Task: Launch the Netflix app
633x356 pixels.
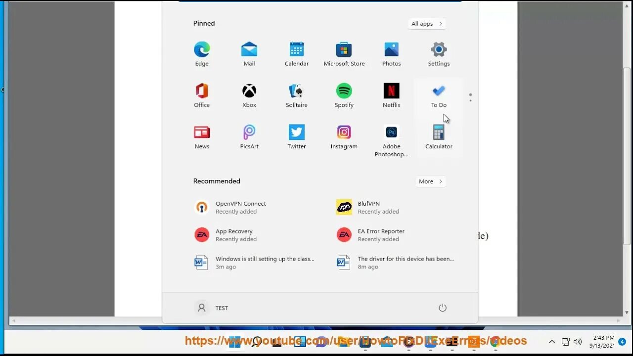Action: [x=391, y=95]
